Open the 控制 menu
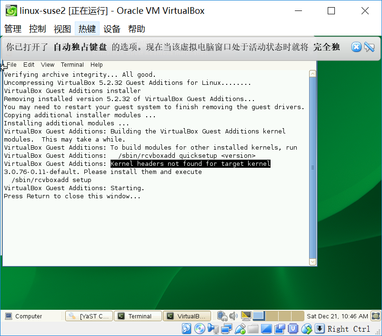 tap(38, 29)
